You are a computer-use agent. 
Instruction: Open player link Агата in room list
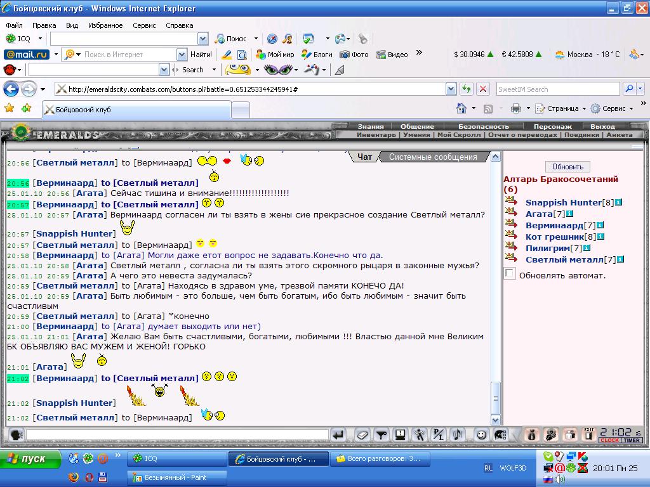[539, 214]
